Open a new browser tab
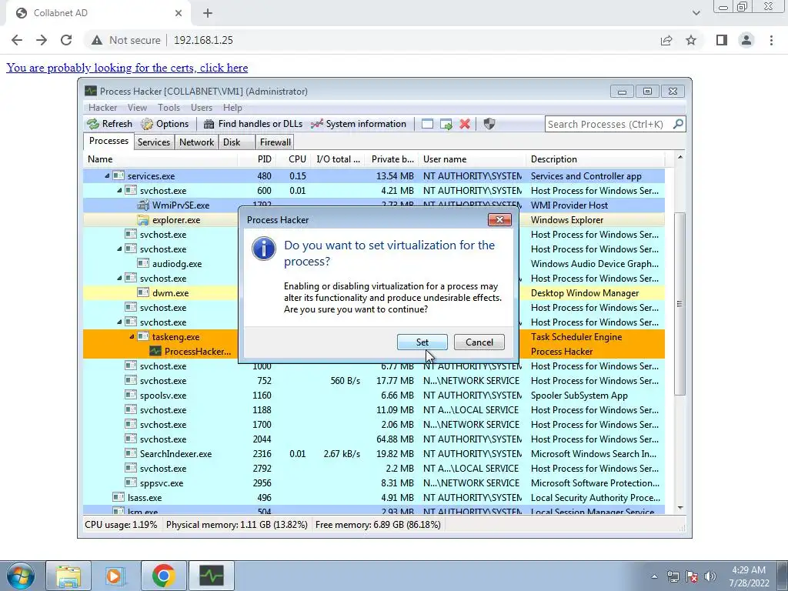The image size is (788, 591). [x=208, y=13]
